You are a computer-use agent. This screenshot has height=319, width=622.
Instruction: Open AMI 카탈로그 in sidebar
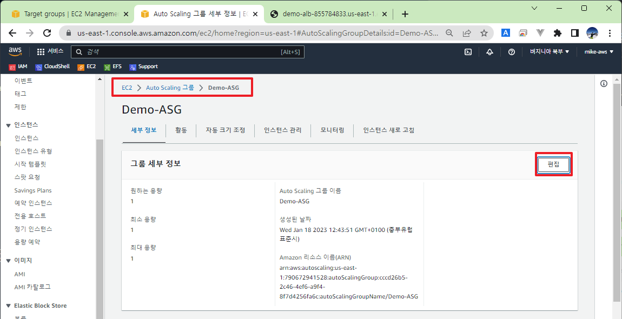32,287
